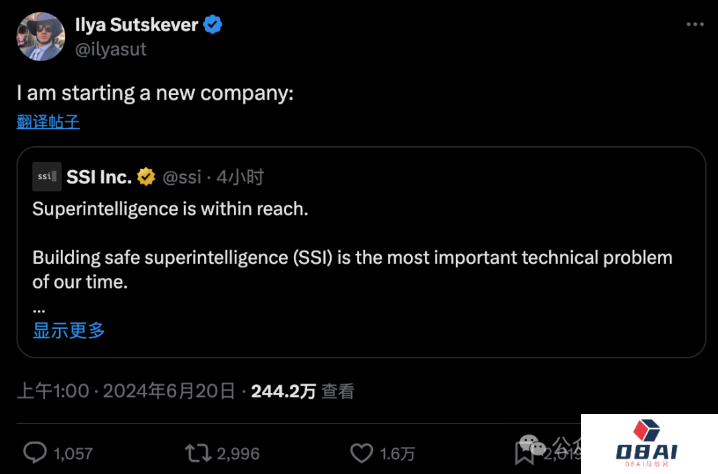
Task: Click Ilya Sutskever's blue verified badge
Action: pos(211,24)
